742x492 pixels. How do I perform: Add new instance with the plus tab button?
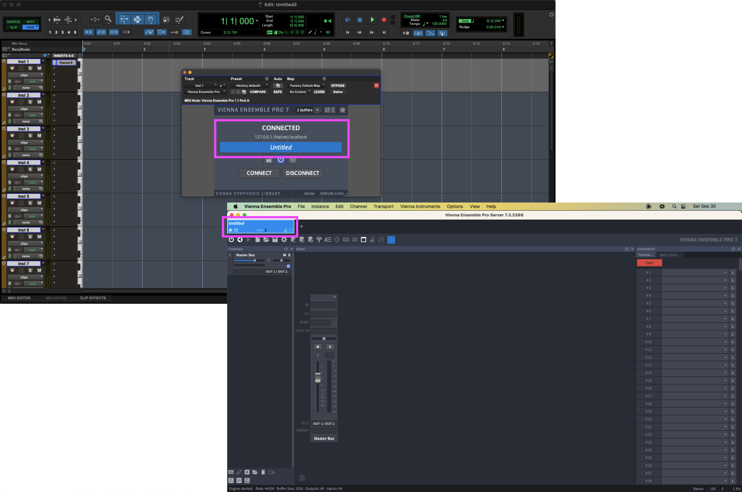301,226
